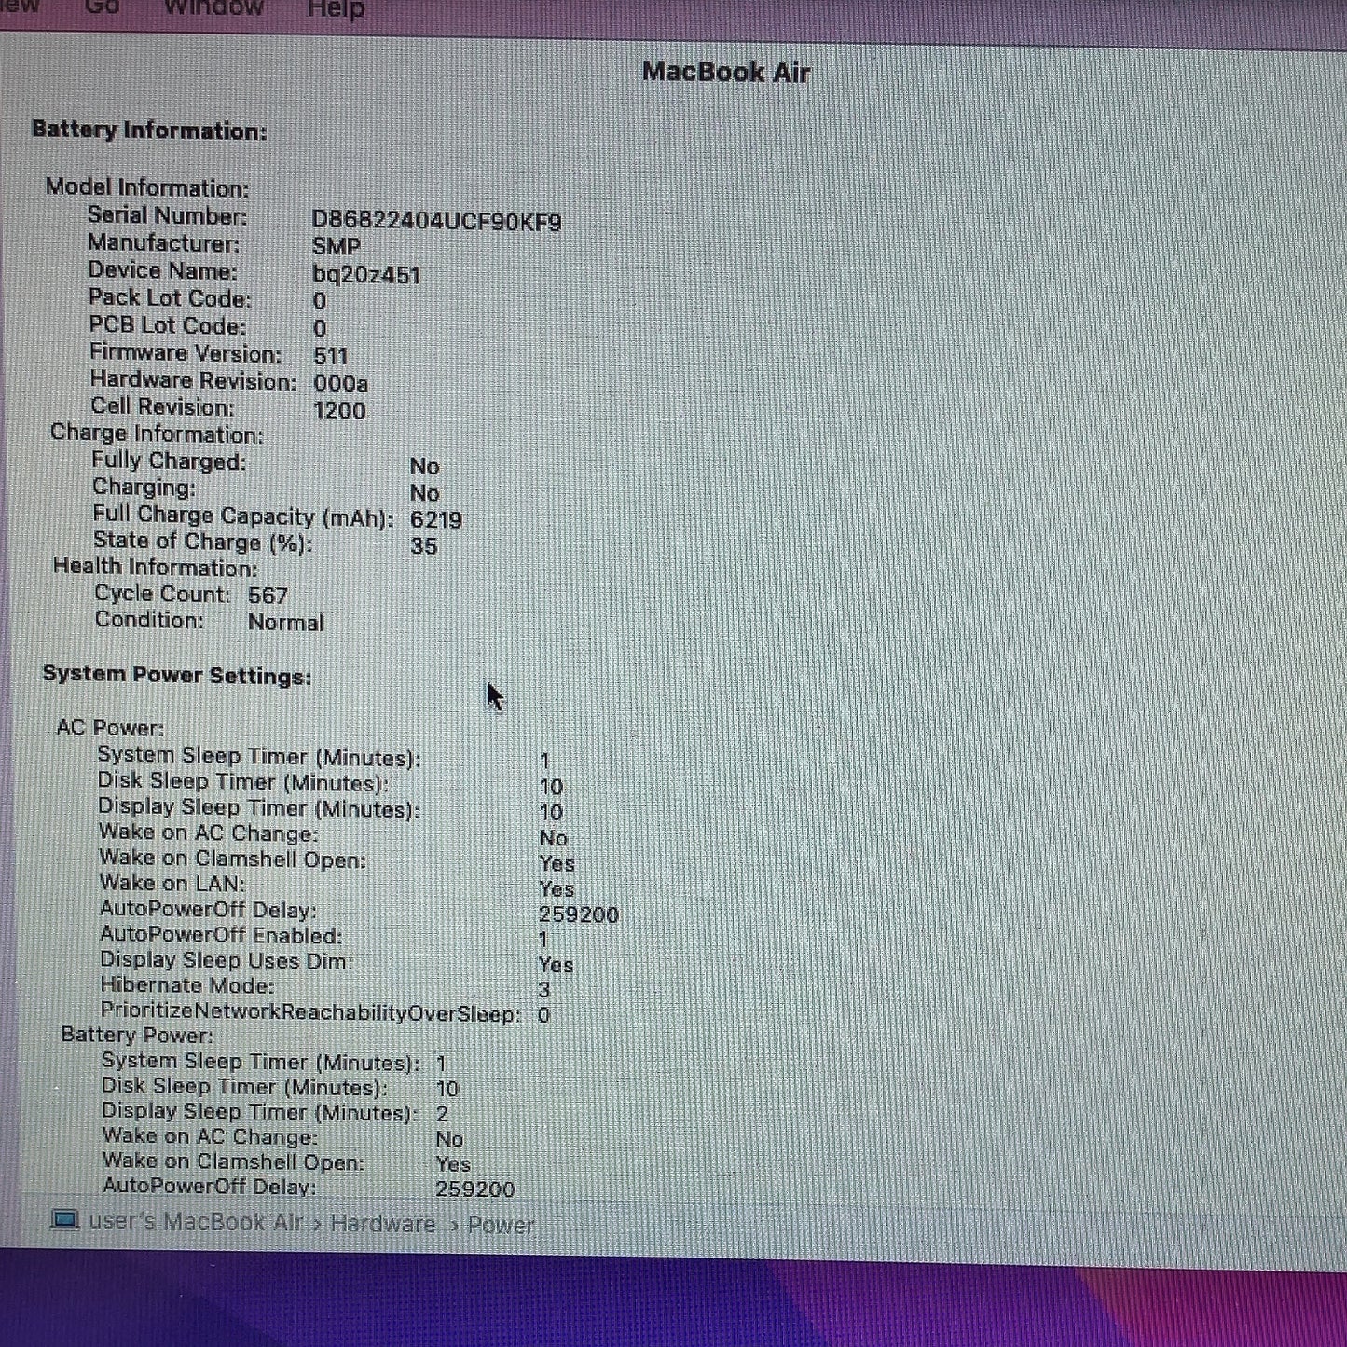Click AC Power "Disk Sleep Timer (Minutes):" label

(243, 782)
